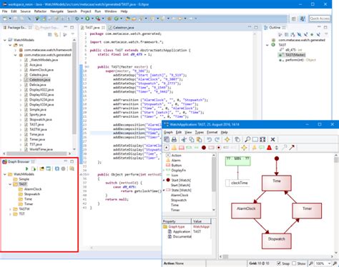Select DisplayFn in the types list
Viewport: 339px width, 267px height.
pyautogui.click(x=178, y=171)
